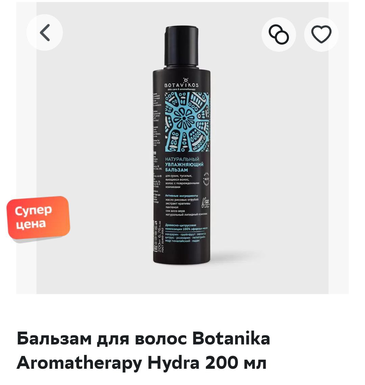Click the word Botanika in title
This screenshot has height=385, width=365.
point(231,338)
